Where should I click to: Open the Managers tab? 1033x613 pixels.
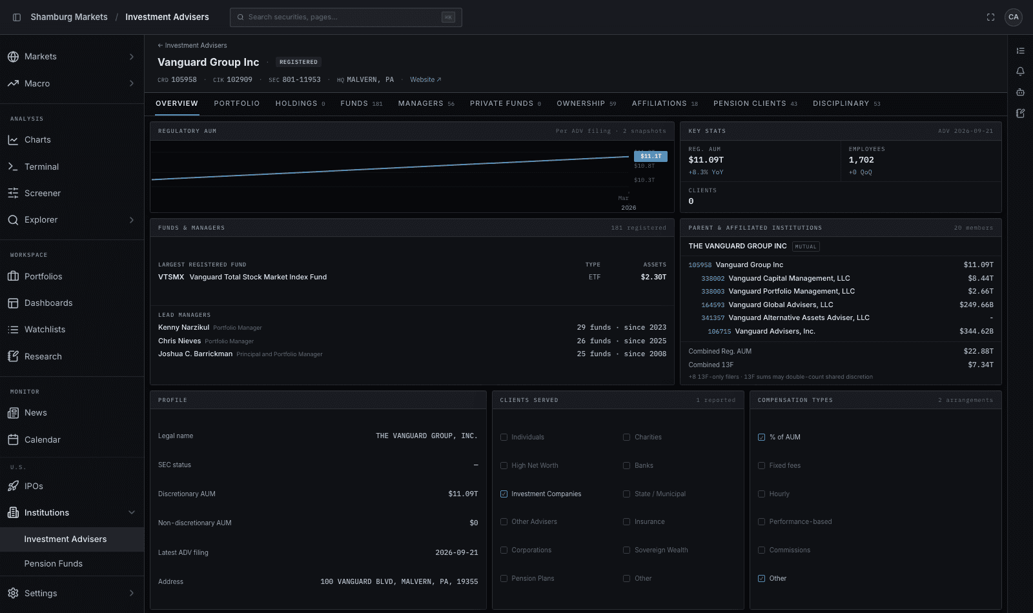pyautogui.click(x=426, y=104)
